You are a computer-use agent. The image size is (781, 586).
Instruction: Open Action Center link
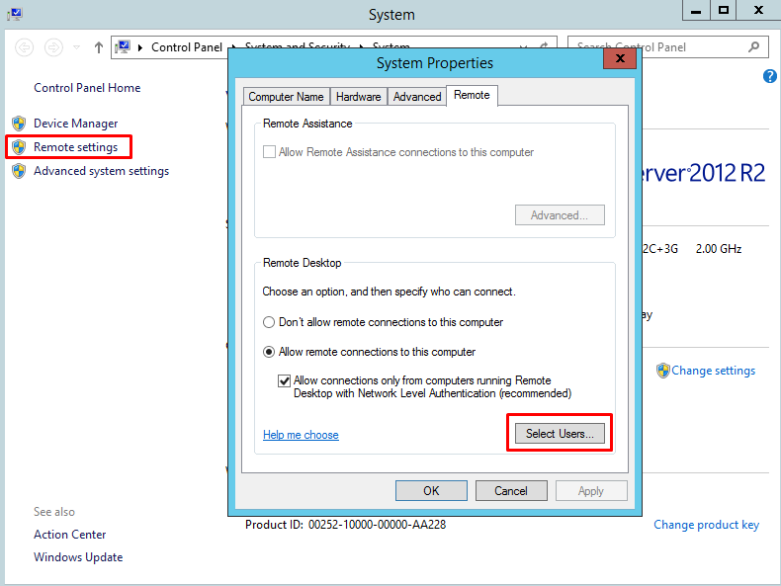pyautogui.click(x=70, y=535)
